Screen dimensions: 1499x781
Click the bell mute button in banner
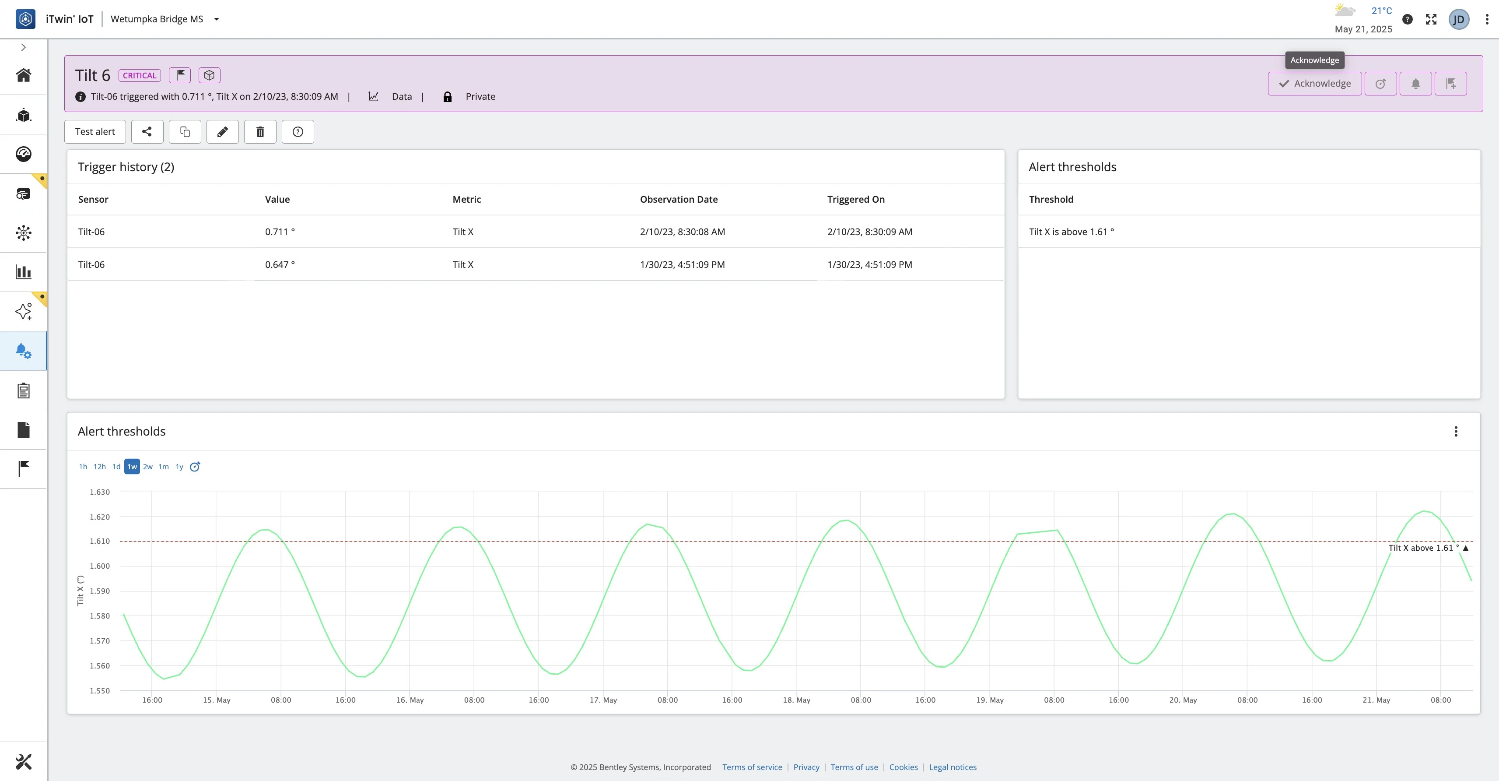(1415, 83)
